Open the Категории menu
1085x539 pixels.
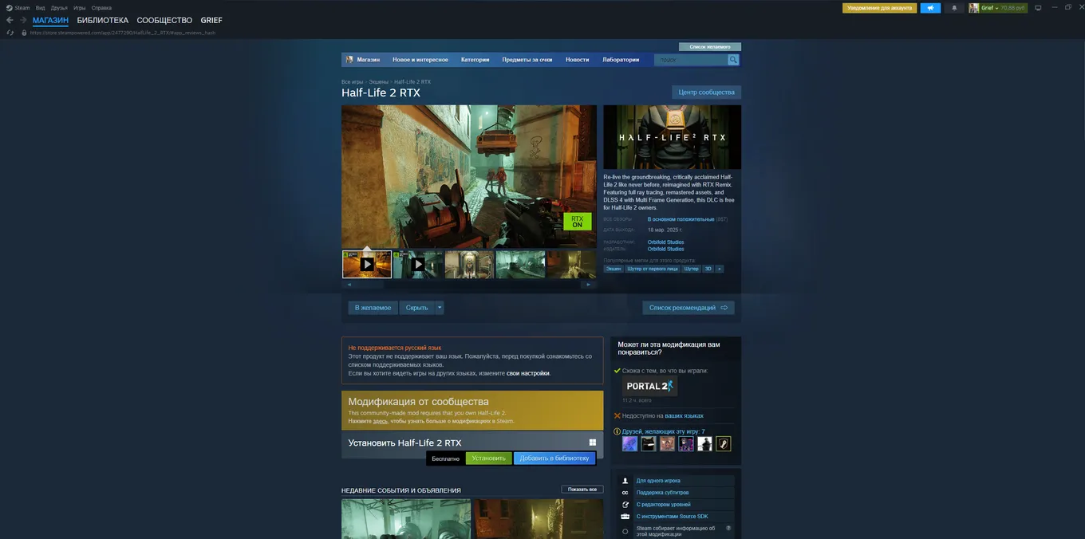click(475, 60)
